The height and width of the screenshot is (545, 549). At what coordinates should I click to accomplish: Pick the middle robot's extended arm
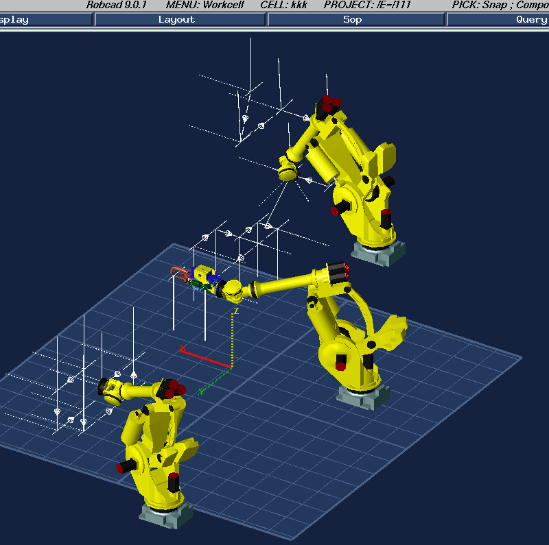281,284
